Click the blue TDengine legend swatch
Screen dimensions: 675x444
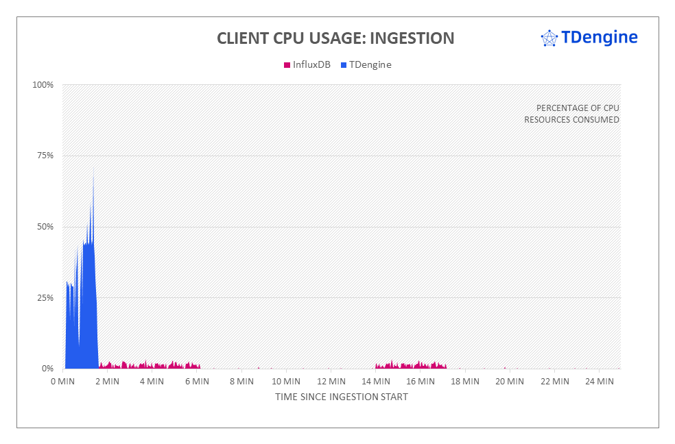[x=343, y=65]
